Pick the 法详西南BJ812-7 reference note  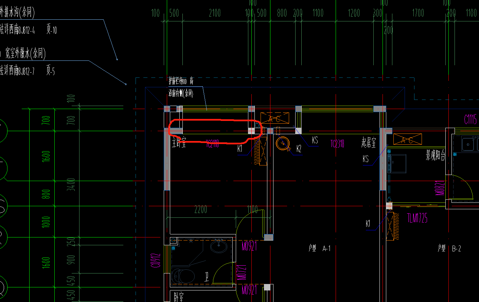click(x=17, y=70)
